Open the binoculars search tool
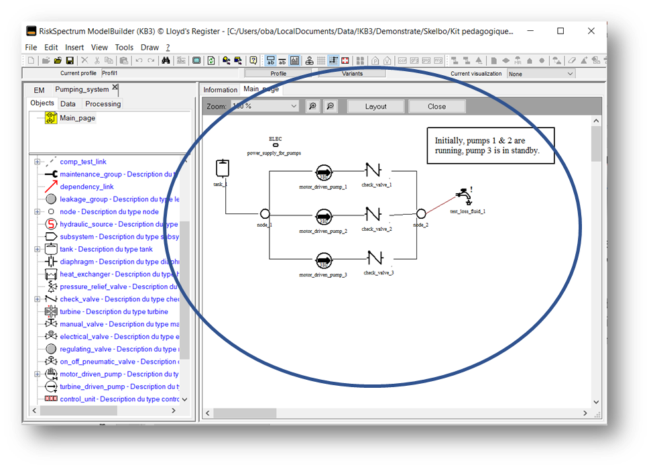 pyautogui.click(x=166, y=60)
